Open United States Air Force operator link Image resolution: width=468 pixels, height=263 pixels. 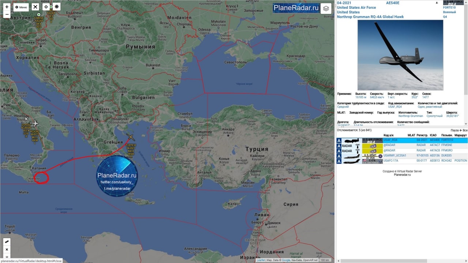click(x=356, y=8)
